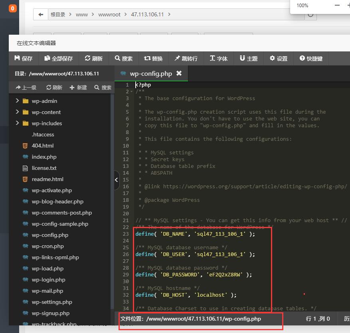Open 404.html from file tree
Image resolution: width=350 pixels, height=333 pixels.
click(43, 146)
